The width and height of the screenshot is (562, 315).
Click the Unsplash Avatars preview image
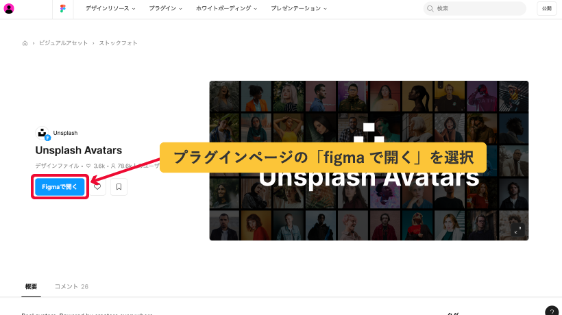pos(369,160)
